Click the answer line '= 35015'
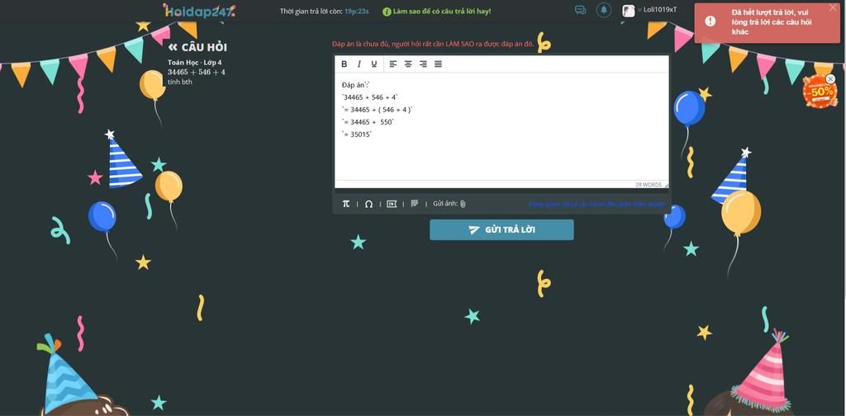846x416 pixels. pos(357,135)
